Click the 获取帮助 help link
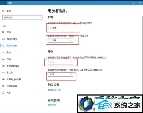The height and width of the screenshot is (113, 143). [52, 105]
